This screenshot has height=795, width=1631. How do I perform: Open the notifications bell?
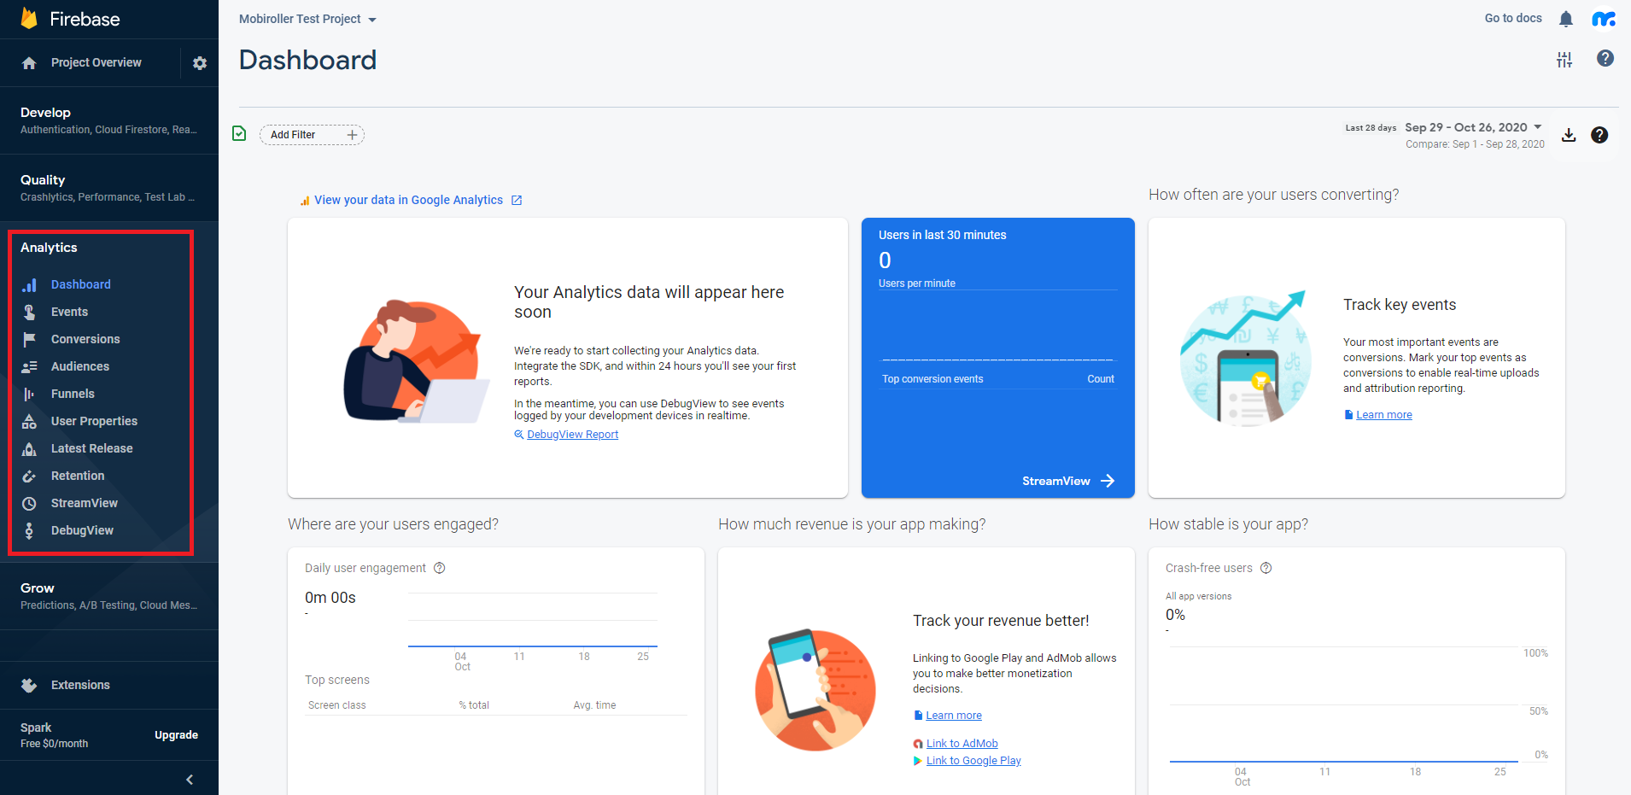coord(1566,19)
